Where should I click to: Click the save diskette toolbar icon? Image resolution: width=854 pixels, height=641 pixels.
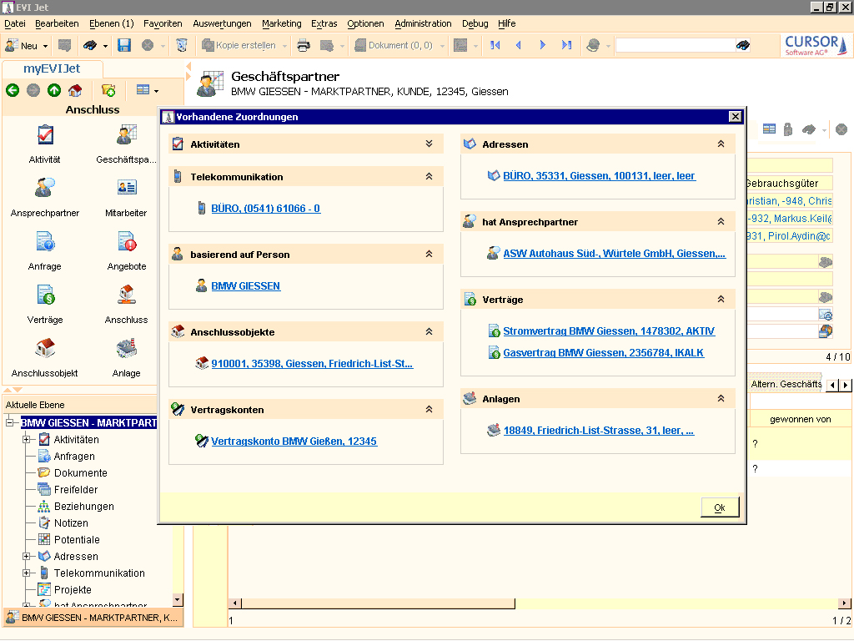tap(124, 45)
